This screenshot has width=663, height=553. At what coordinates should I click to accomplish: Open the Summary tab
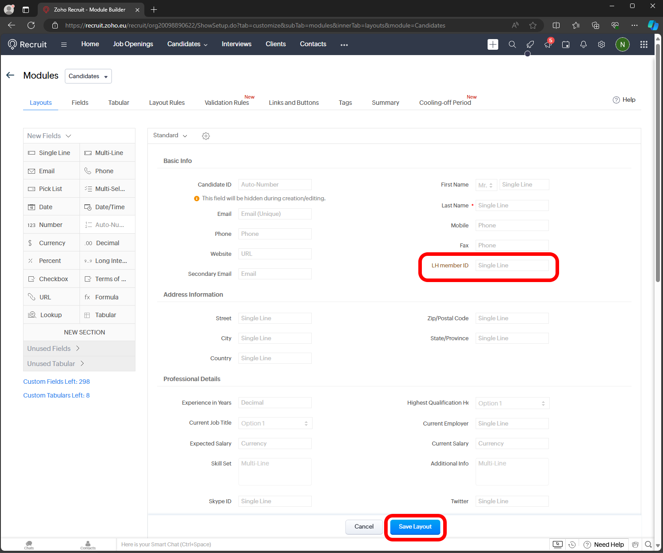point(385,103)
